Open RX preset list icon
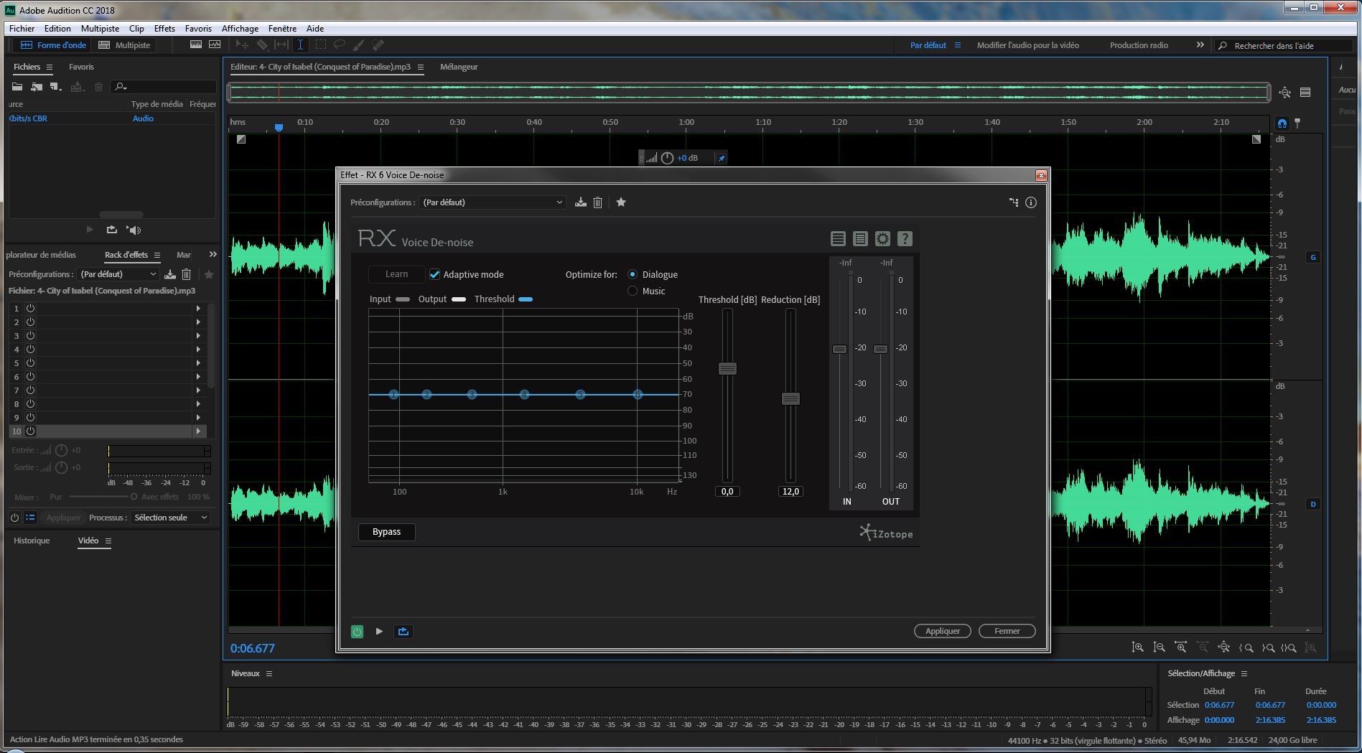The height and width of the screenshot is (753, 1362). pyautogui.click(x=838, y=238)
